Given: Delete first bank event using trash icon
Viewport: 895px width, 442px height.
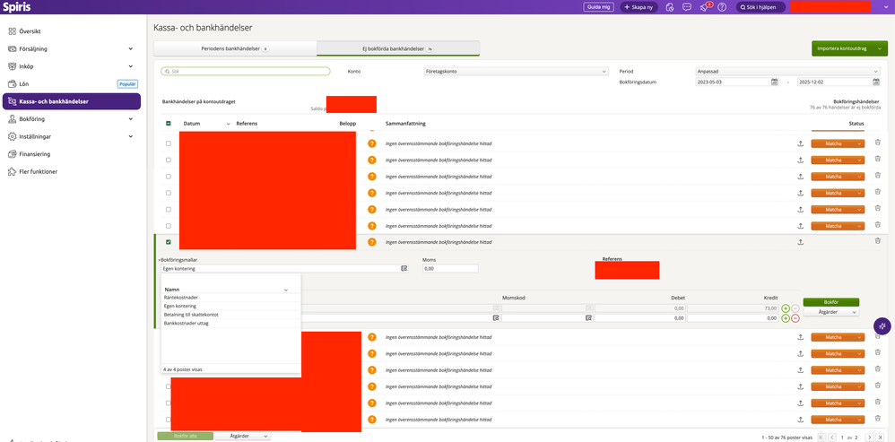Looking at the screenshot, I should pos(877,143).
